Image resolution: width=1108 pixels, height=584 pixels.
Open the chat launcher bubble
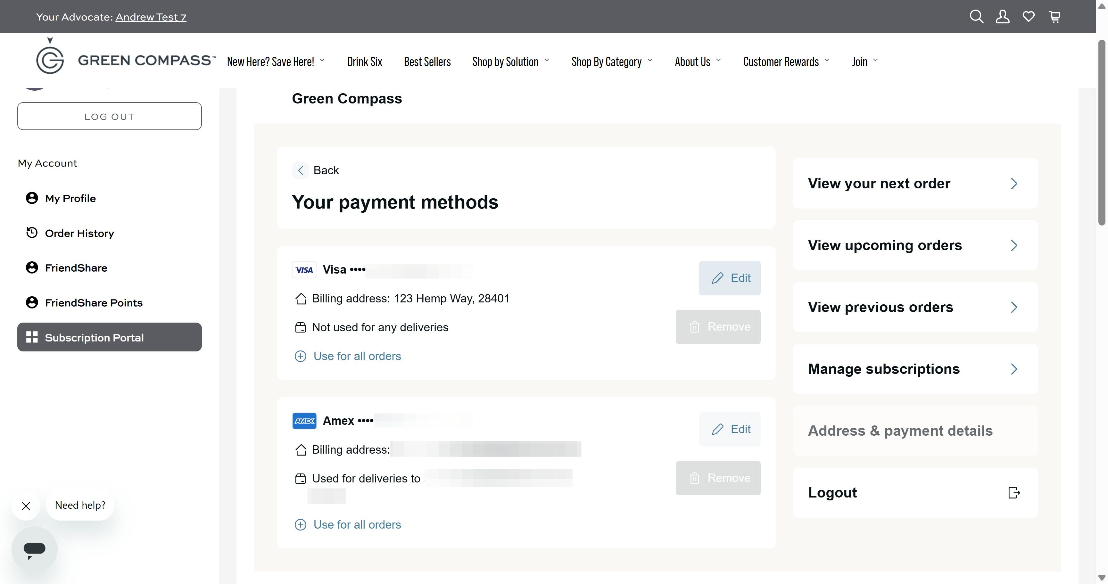(34, 548)
